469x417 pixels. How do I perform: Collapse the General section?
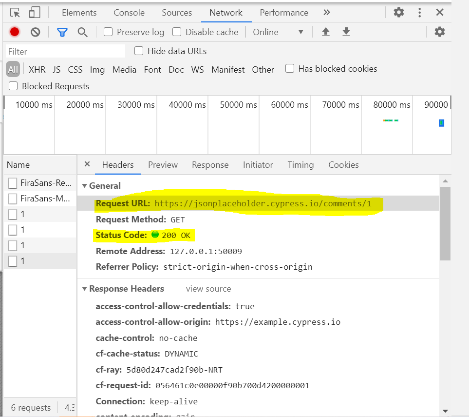85,186
